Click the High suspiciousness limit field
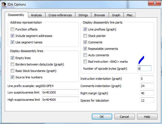This screenshot has height=124, width=162. [x=60, y=100]
